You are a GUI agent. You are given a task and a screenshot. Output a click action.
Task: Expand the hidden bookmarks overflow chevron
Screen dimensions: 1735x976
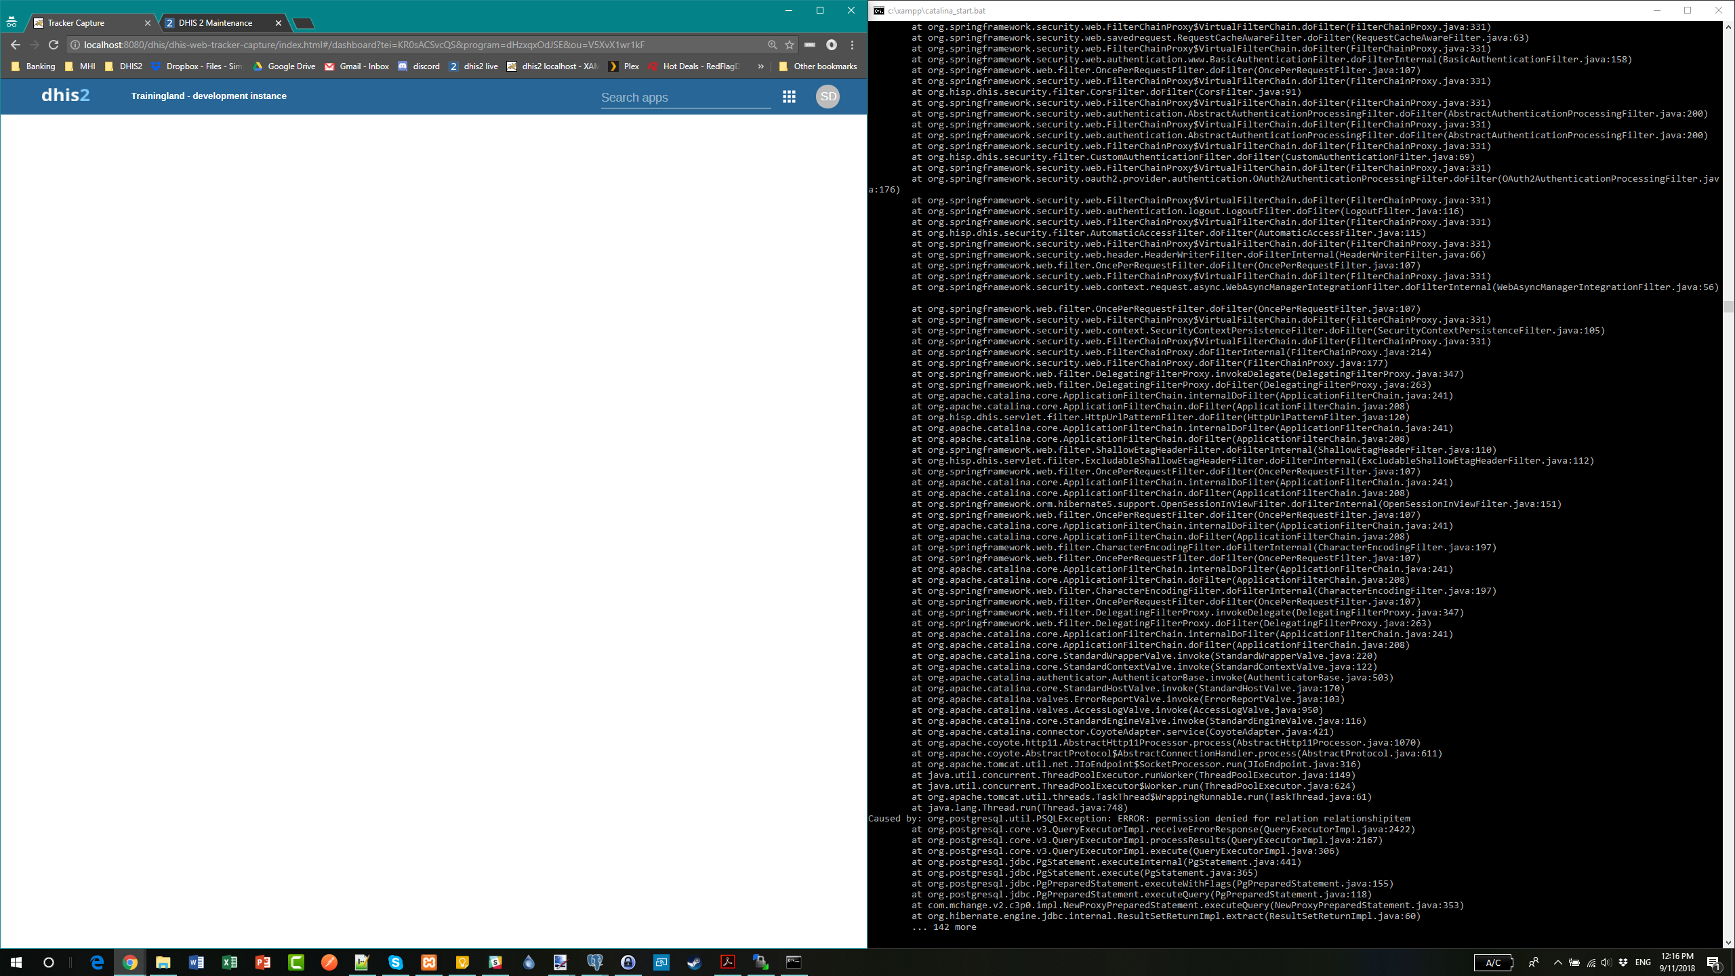[x=761, y=66]
